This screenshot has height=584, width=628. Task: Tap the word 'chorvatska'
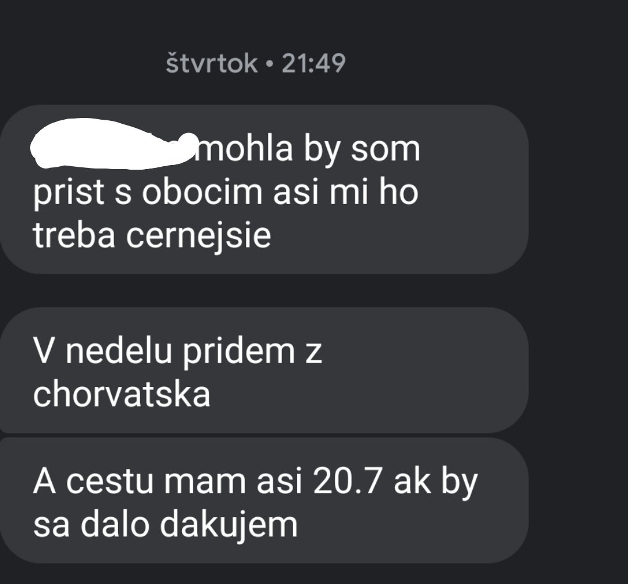click(x=122, y=394)
